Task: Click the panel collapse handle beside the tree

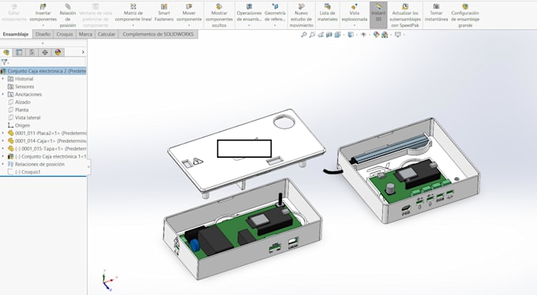Action: coord(88,166)
